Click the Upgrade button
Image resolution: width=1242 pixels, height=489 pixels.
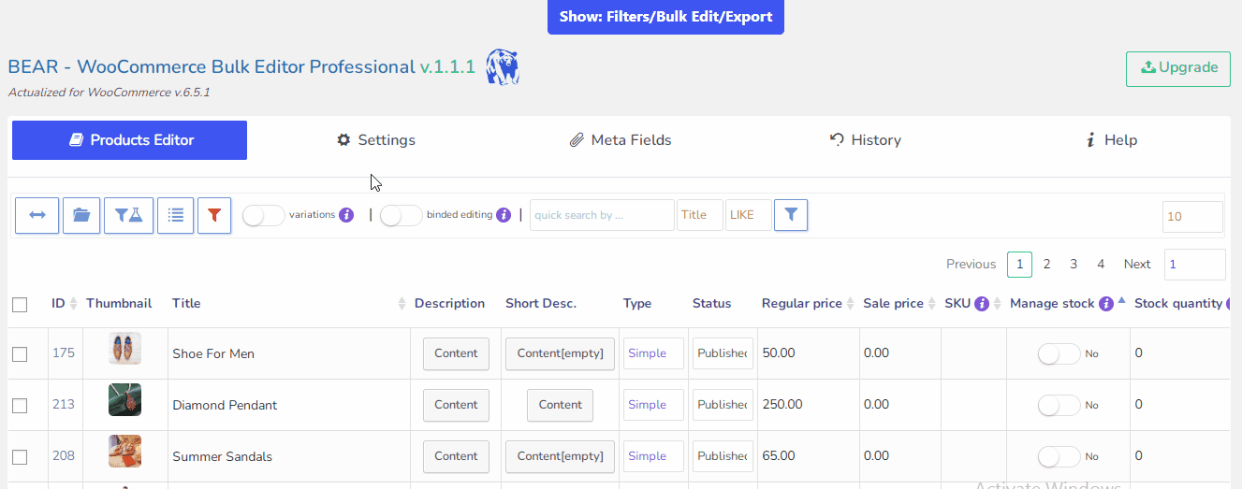(1178, 68)
